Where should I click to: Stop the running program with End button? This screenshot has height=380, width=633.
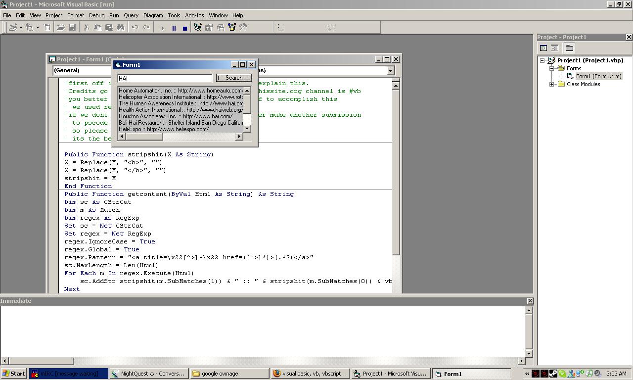click(x=185, y=28)
